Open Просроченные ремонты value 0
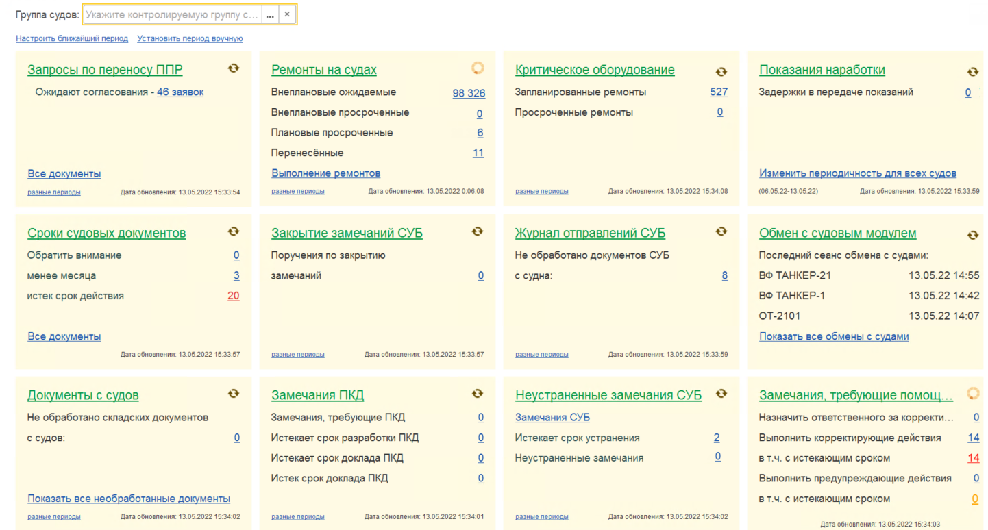This screenshot has width=988, height=530. (x=720, y=112)
